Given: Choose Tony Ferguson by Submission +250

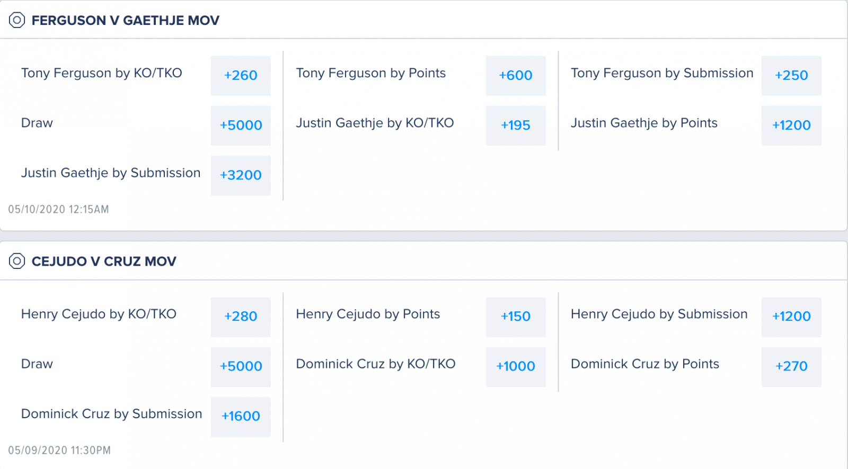Looking at the screenshot, I should [x=791, y=76].
